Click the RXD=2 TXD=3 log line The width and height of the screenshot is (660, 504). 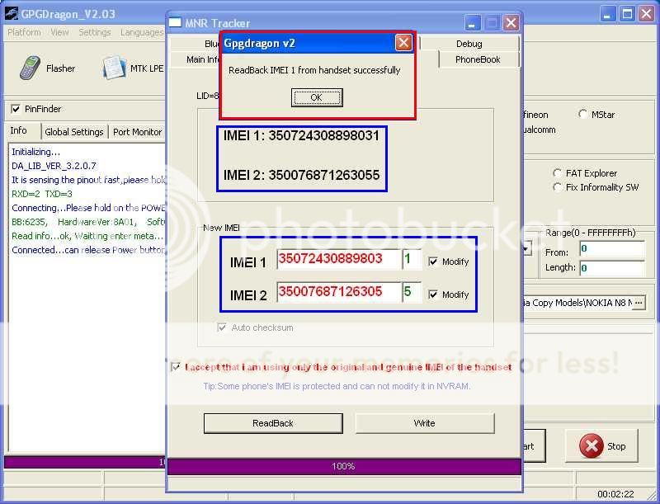[42, 194]
